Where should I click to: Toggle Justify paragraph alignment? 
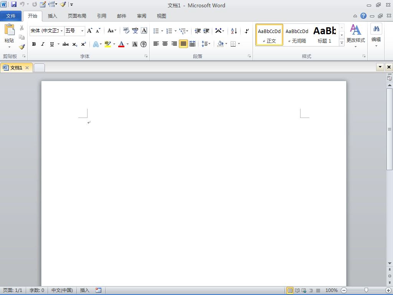183,44
